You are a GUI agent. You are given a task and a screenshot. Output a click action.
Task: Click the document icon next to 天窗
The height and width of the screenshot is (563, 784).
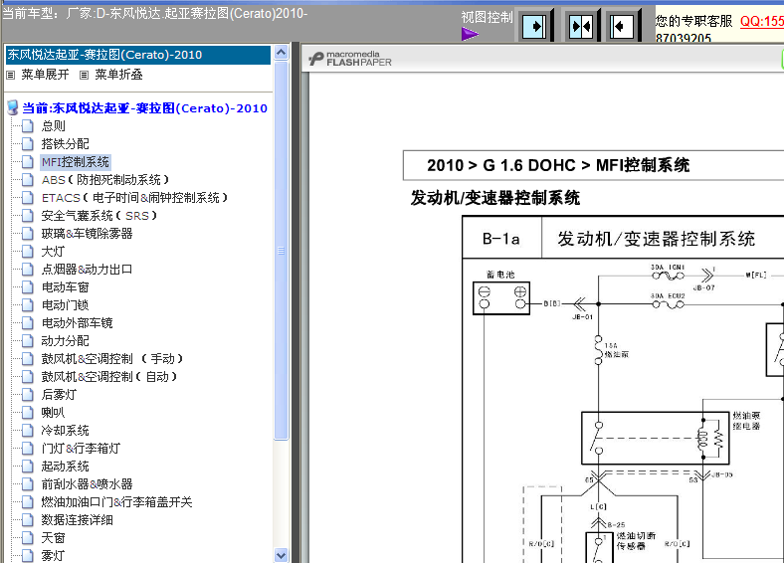tap(28, 538)
